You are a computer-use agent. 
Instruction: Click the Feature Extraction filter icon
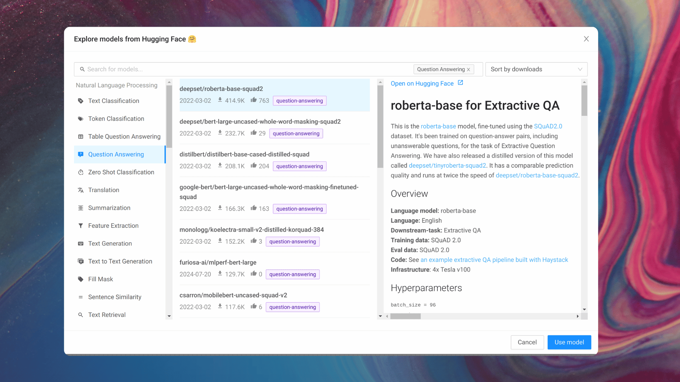pyautogui.click(x=81, y=226)
